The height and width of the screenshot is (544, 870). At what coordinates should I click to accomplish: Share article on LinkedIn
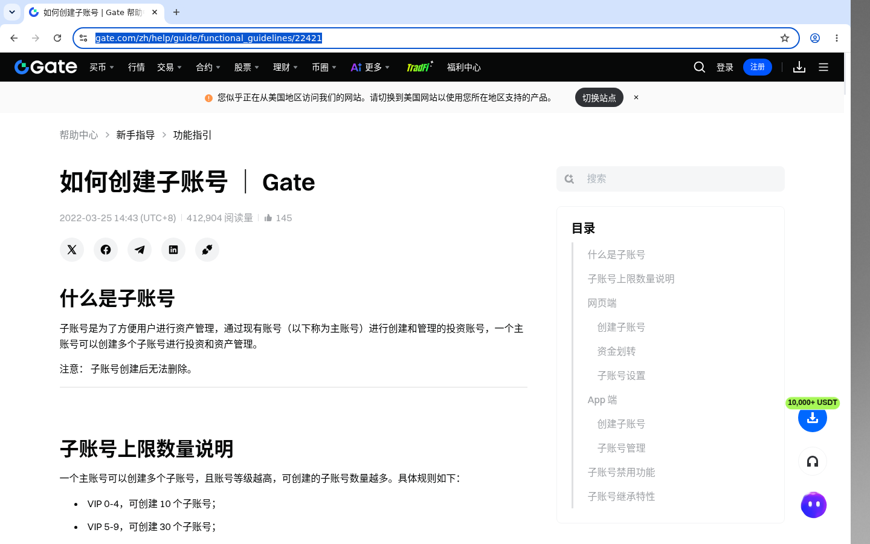[x=173, y=250]
